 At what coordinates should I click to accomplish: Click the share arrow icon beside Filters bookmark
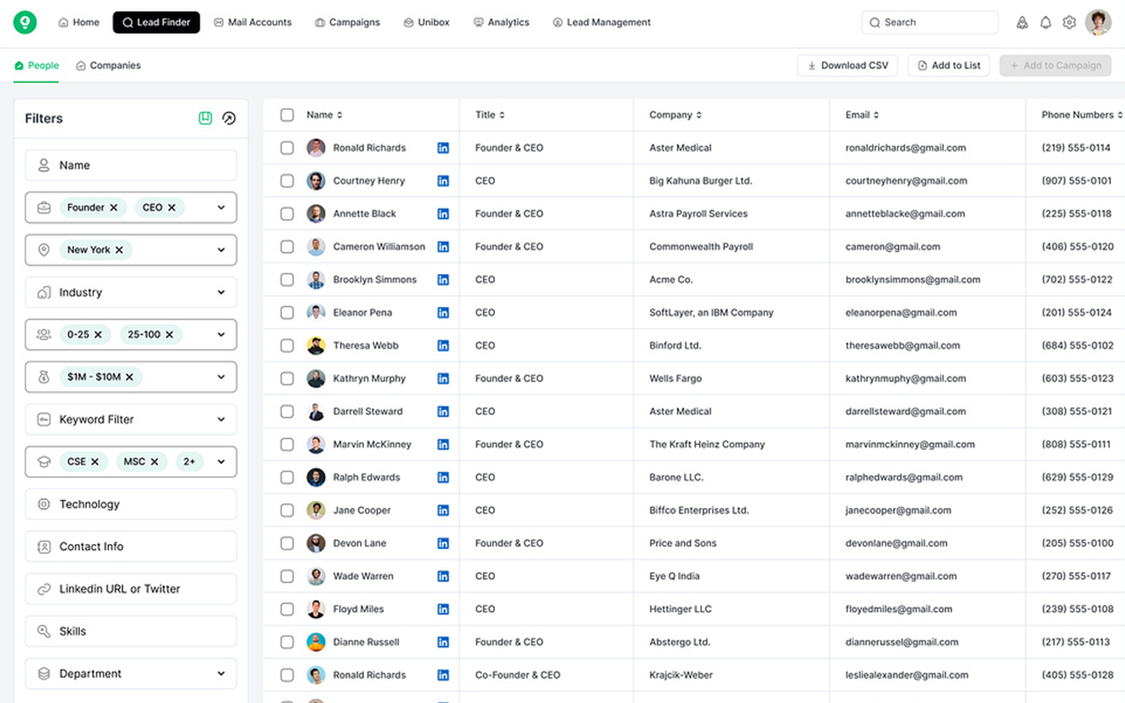point(229,118)
